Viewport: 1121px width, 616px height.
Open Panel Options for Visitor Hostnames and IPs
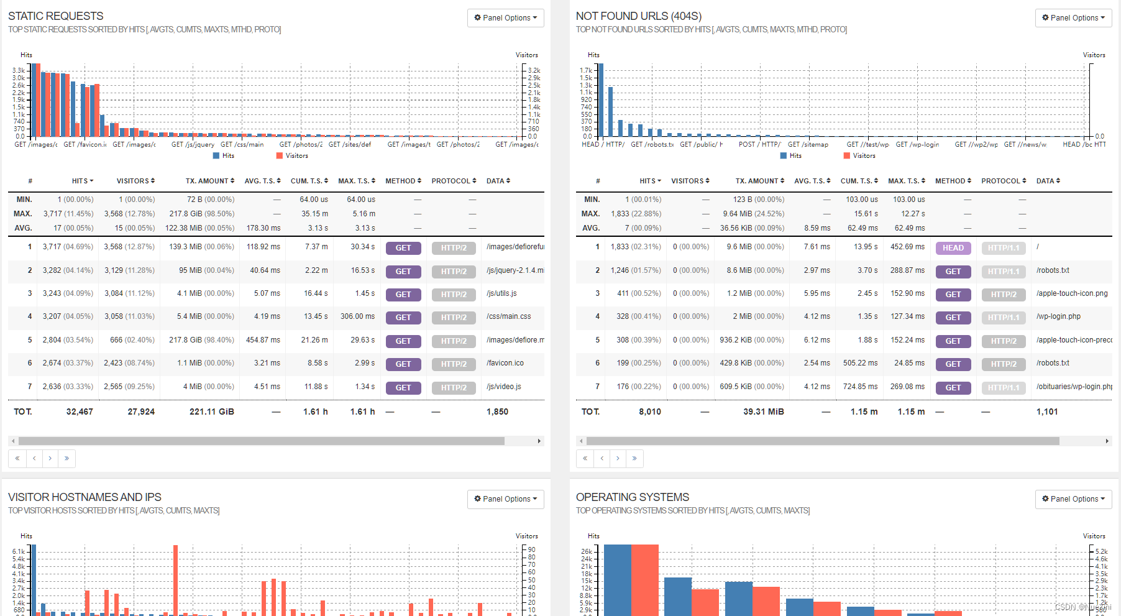tap(505, 499)
